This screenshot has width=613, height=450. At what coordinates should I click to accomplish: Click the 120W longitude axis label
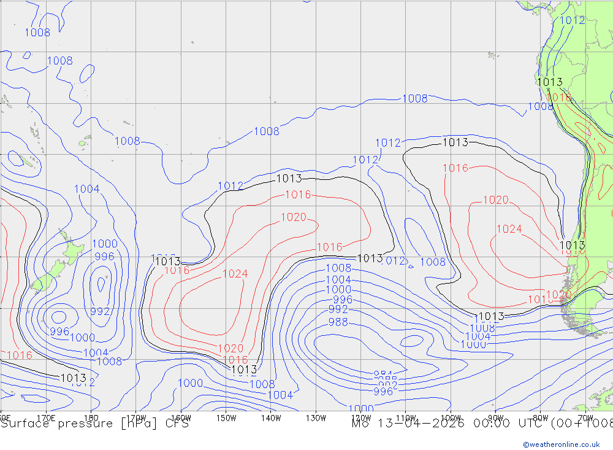click(361, 418)
